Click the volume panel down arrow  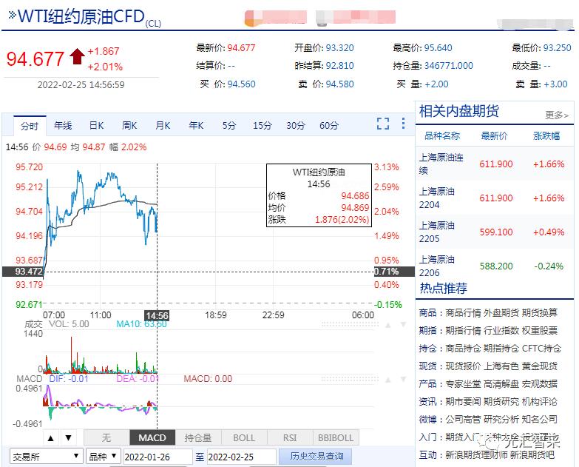[x=403, y=325]
